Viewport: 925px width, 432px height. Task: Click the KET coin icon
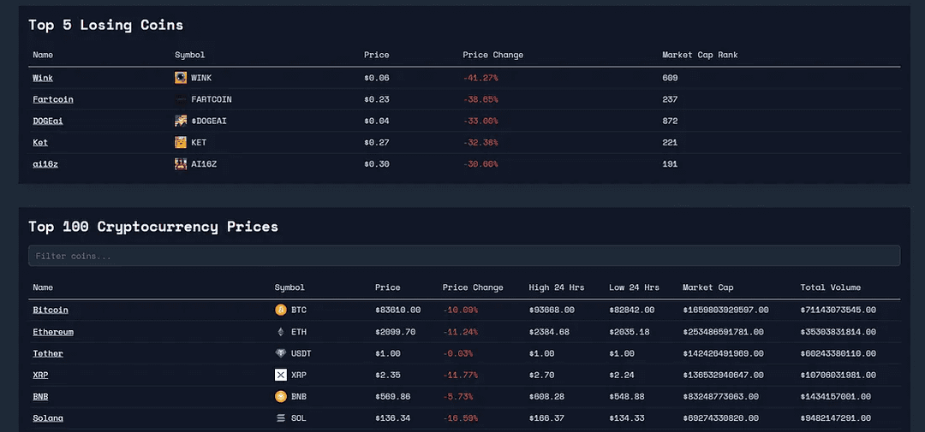tap(181, 143)
